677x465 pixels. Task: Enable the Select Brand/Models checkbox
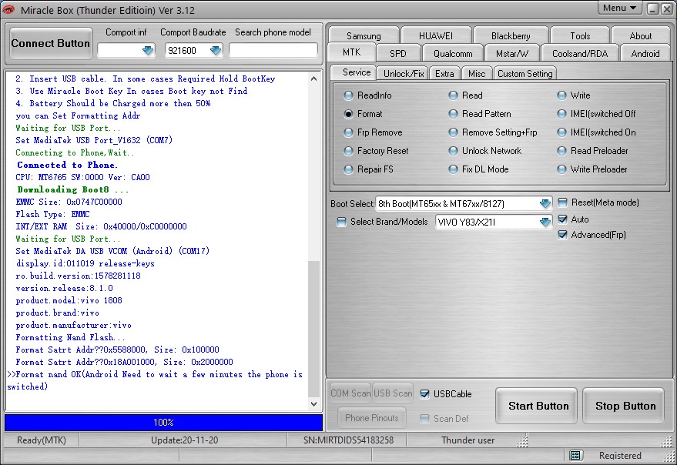click(341, 222)
